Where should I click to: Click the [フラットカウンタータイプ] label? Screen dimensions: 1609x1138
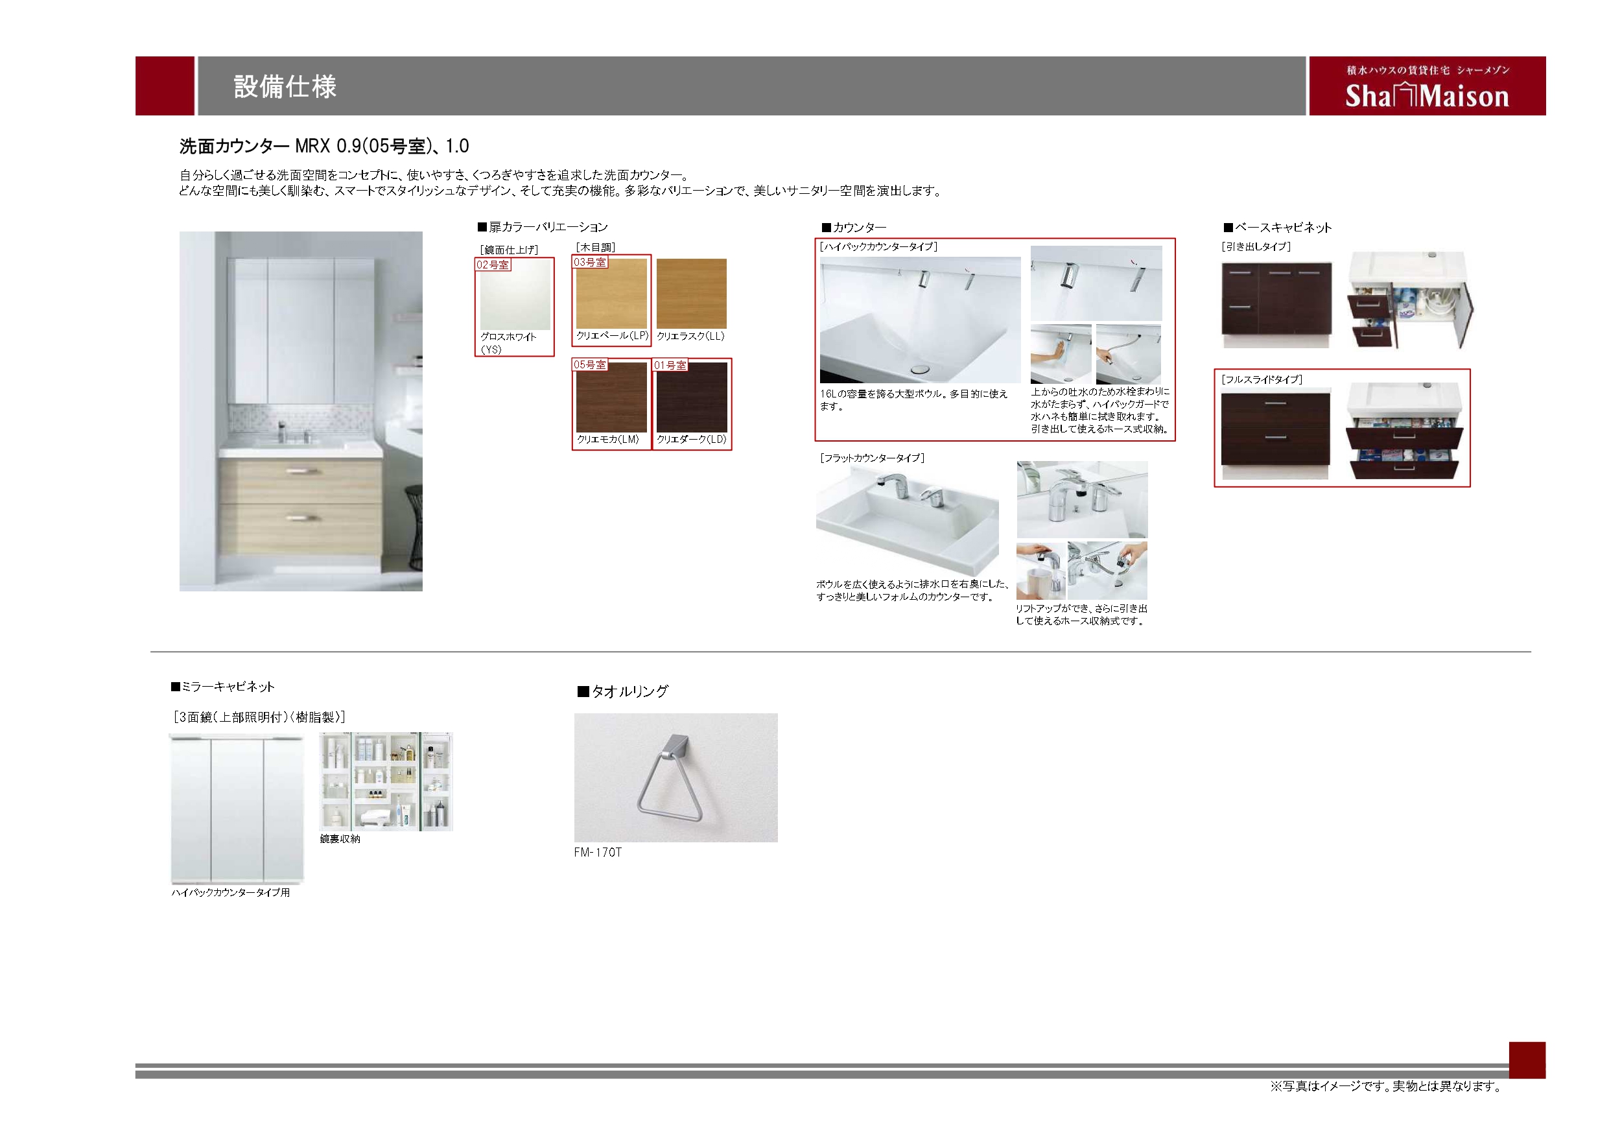pyautogui.click(x=872, y=458)
